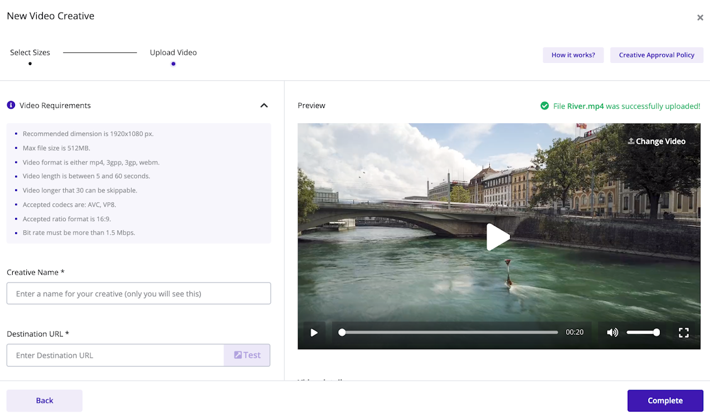This screenshot has width=710, height=419.
Task: Select the Upload Video step
Action: tap(173, 53)
